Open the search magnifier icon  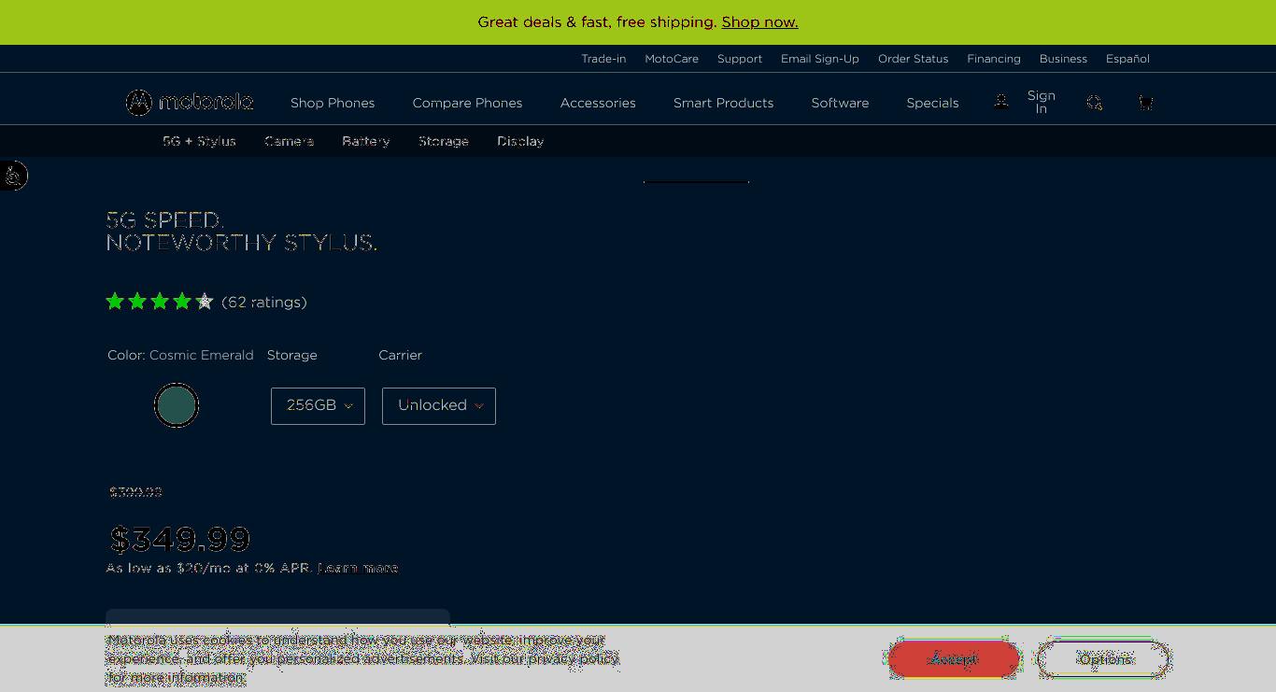[x=1095, y=103]
